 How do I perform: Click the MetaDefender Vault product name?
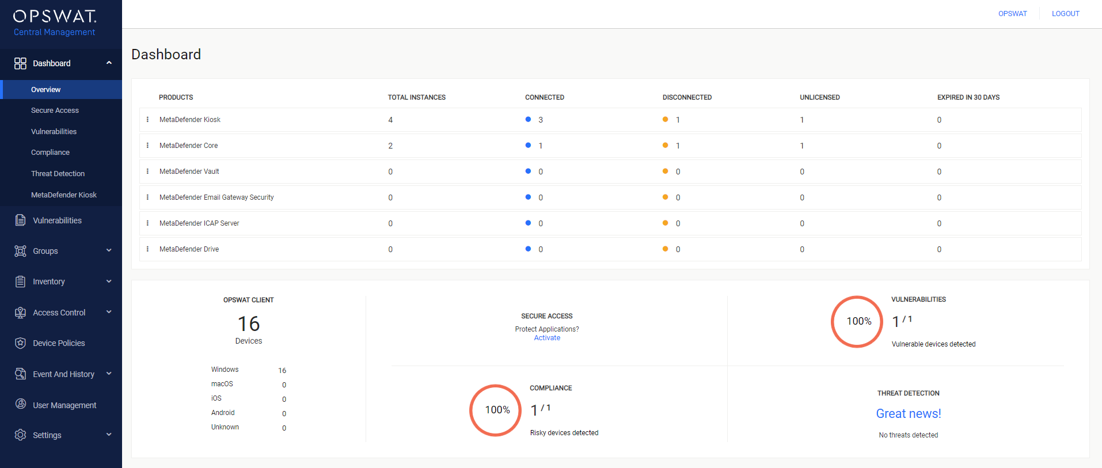tap(189, 172)
